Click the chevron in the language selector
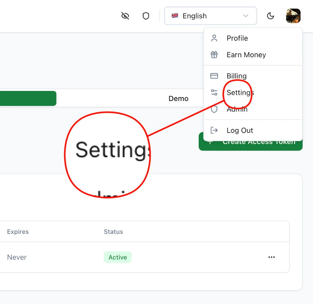313x304 pixels. pos(246,16)
